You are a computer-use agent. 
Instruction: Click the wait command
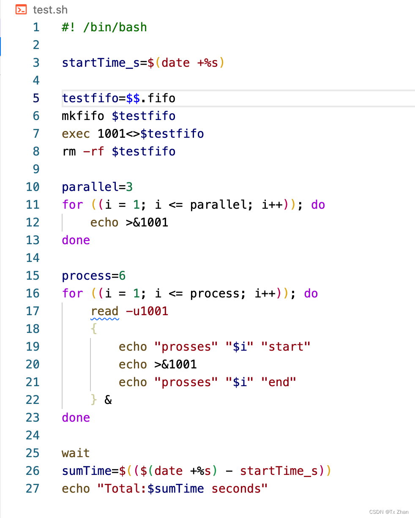coord(76,453)
